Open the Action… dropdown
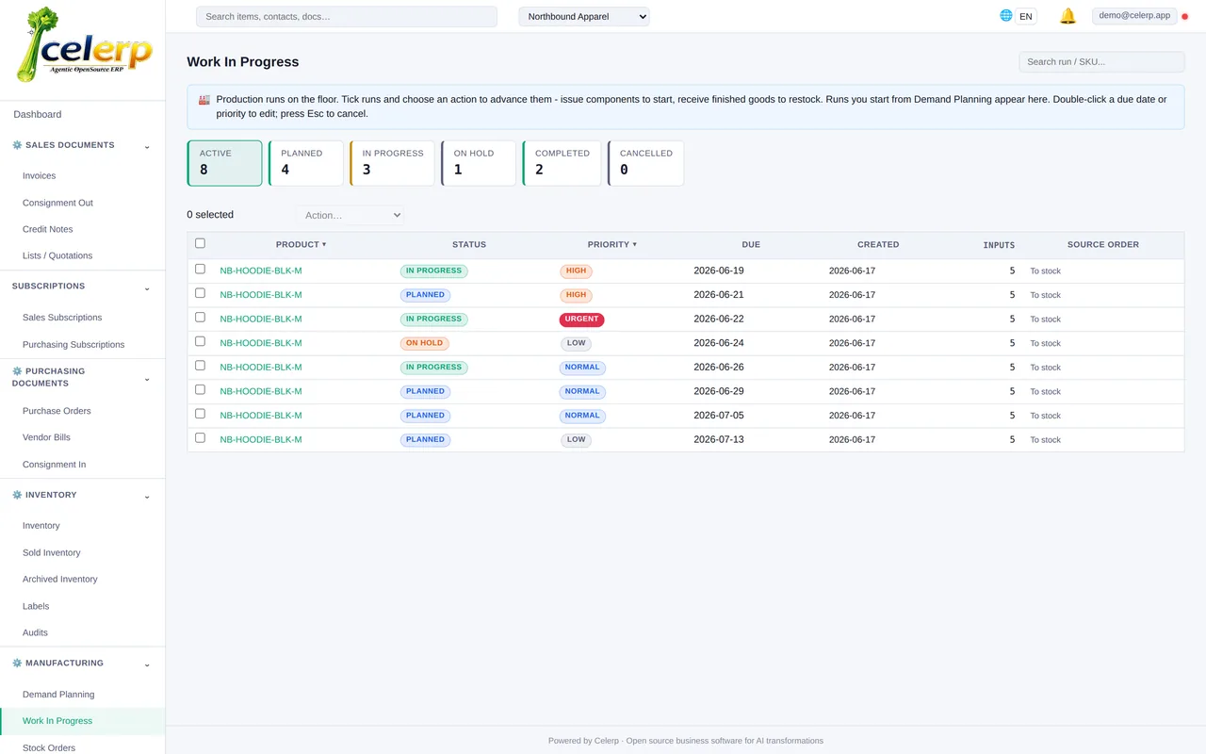Screen dimensions: 1206x754 (350, 215)
